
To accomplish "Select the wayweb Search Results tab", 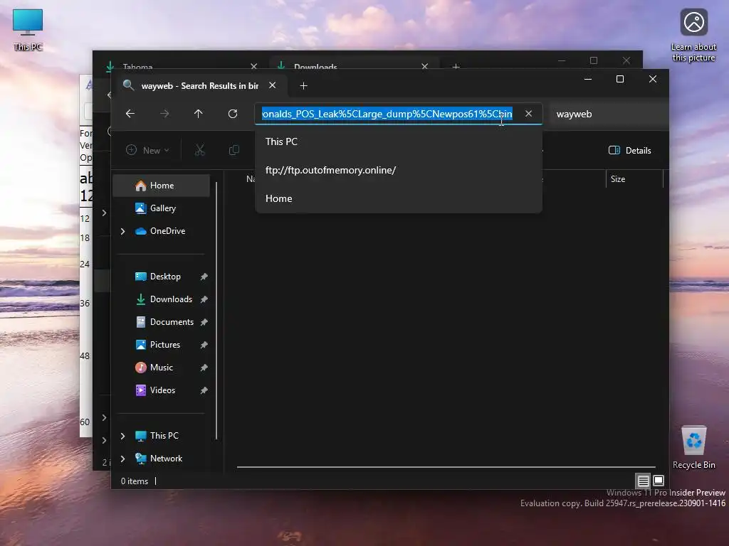I will [200, 86].
